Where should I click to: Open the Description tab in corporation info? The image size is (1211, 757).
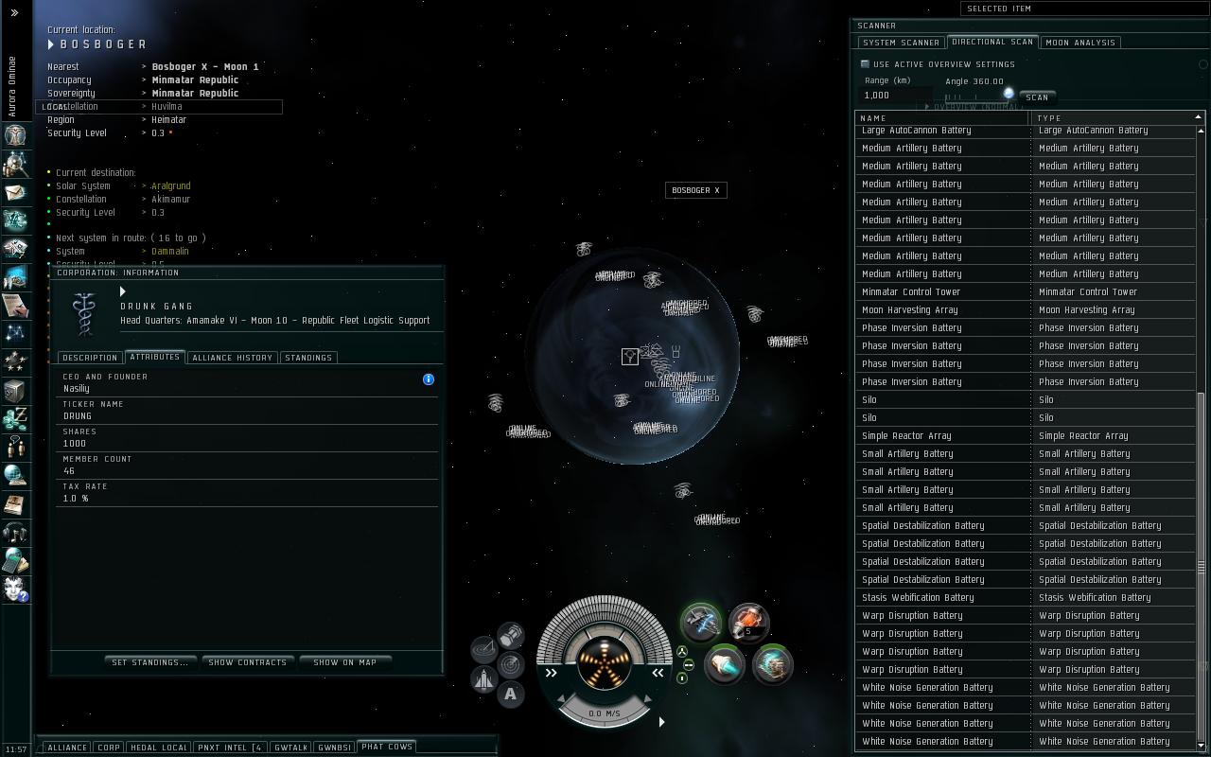[x=90, y=358]
